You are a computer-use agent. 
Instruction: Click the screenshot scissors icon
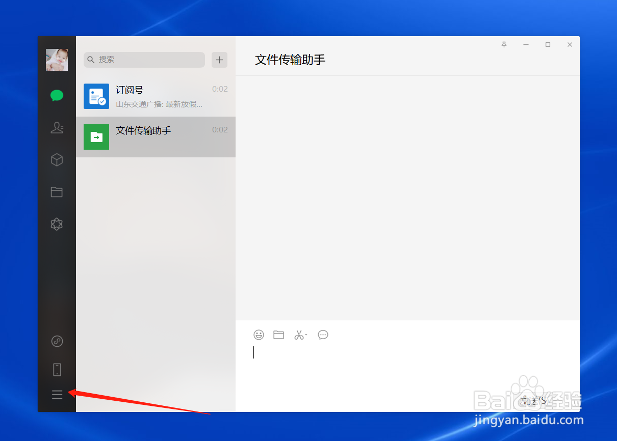pos(300,335)
